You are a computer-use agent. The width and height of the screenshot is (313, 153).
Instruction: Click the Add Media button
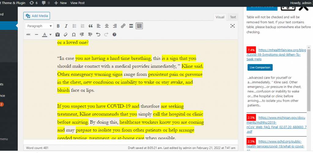click(x=37, y=16)
